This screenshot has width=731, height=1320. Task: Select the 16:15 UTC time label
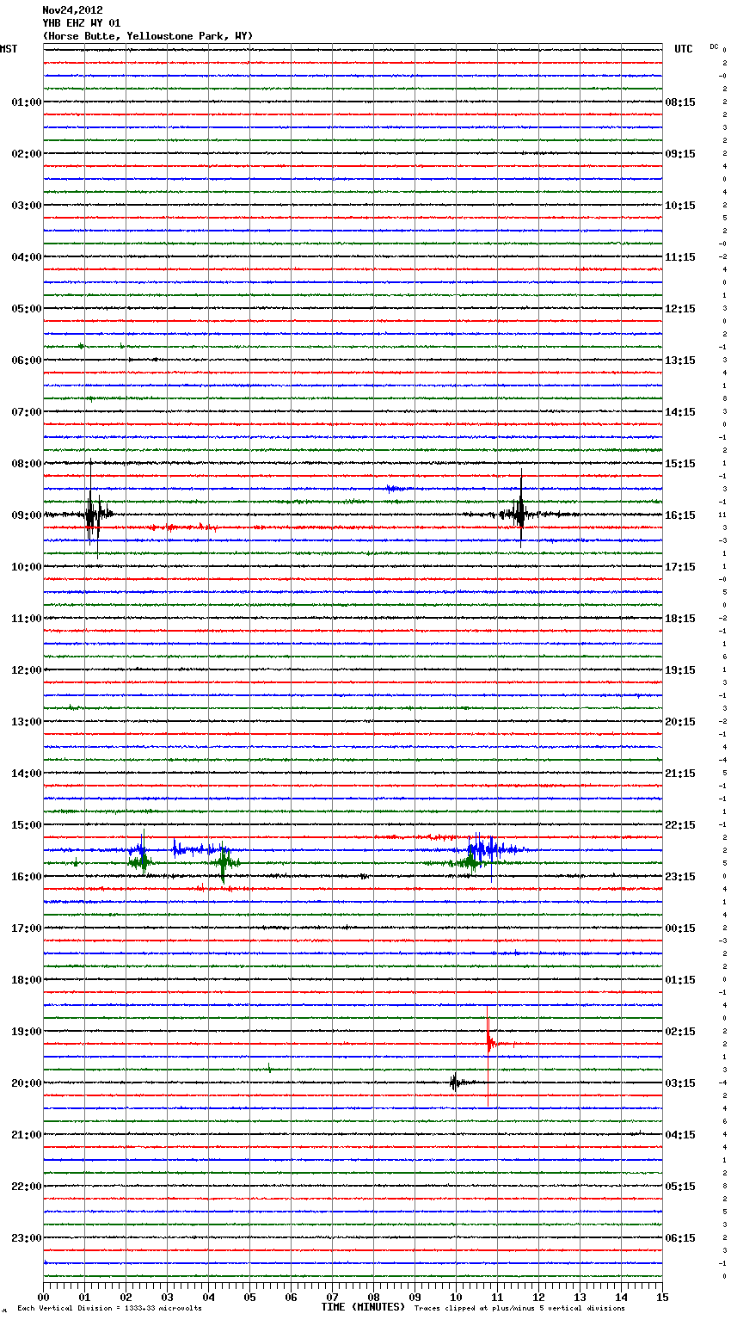click(x=680, y=515)
